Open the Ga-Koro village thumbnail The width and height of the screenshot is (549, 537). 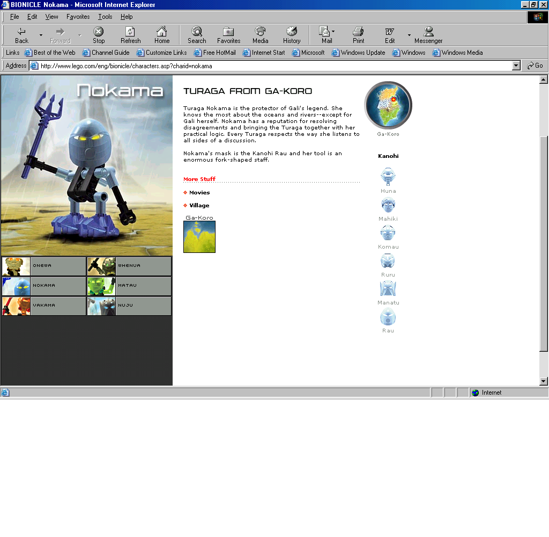click(x=199, y=237)
